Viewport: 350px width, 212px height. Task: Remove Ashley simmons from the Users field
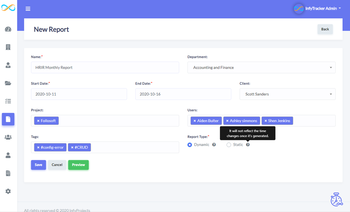[x=227, y=121]
